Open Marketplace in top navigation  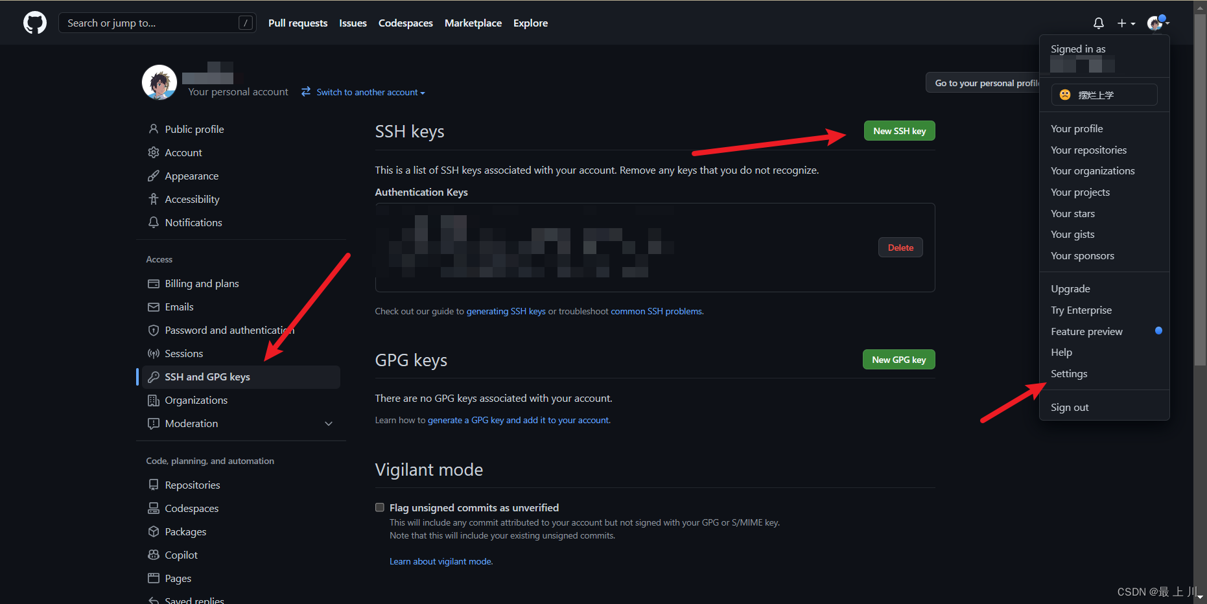[x=473, y=23]
